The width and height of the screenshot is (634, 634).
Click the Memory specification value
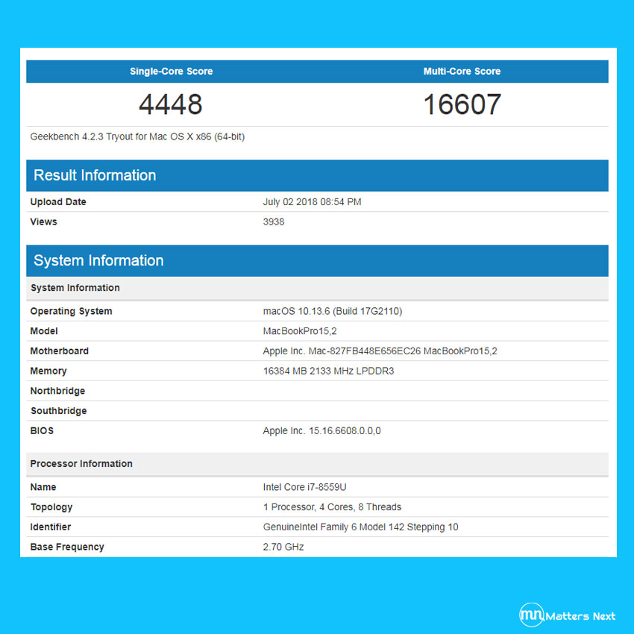pos(328,371)
